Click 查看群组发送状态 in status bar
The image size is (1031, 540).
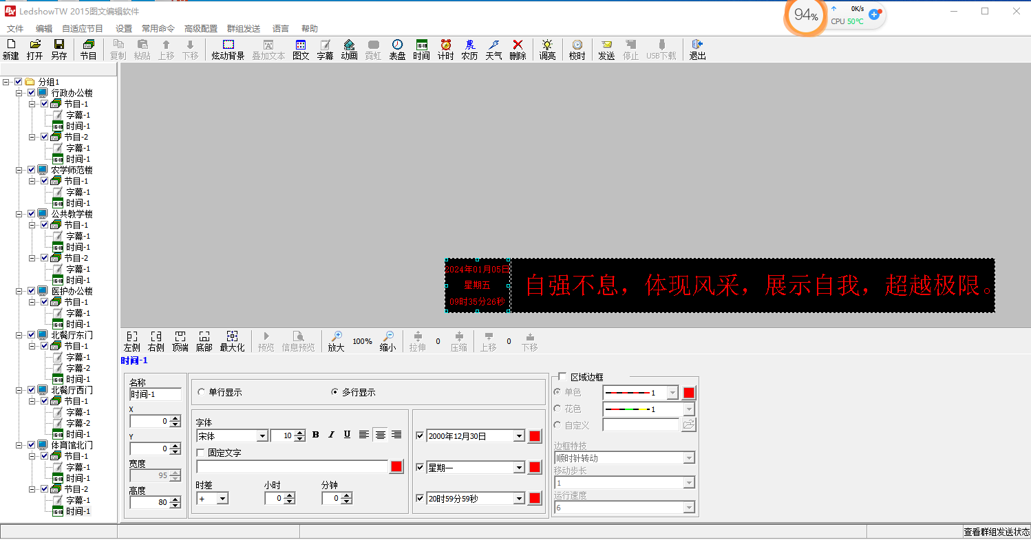pyautogui.click(x=997, y=532)
